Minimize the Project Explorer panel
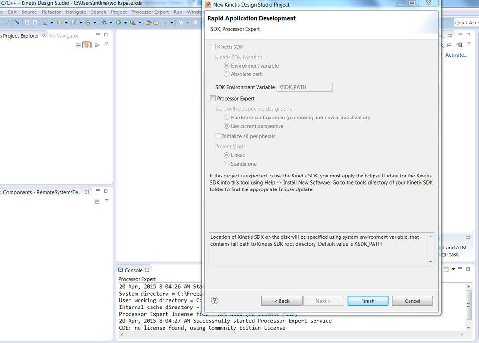 (98, 34)
